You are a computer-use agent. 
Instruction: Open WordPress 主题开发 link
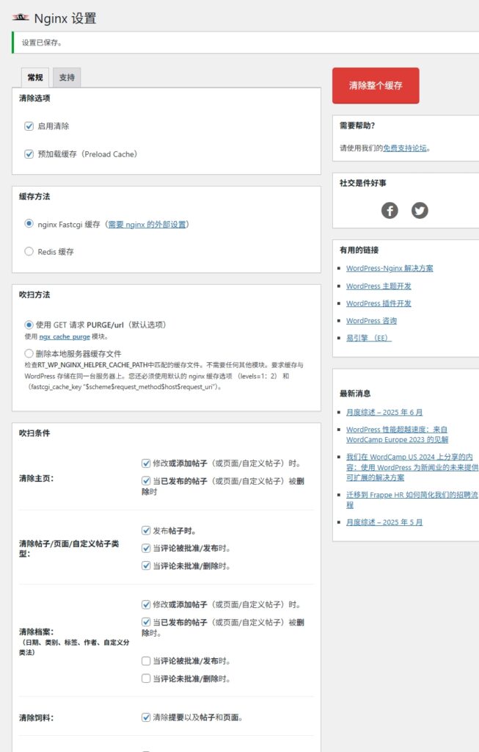coord(379,286)
